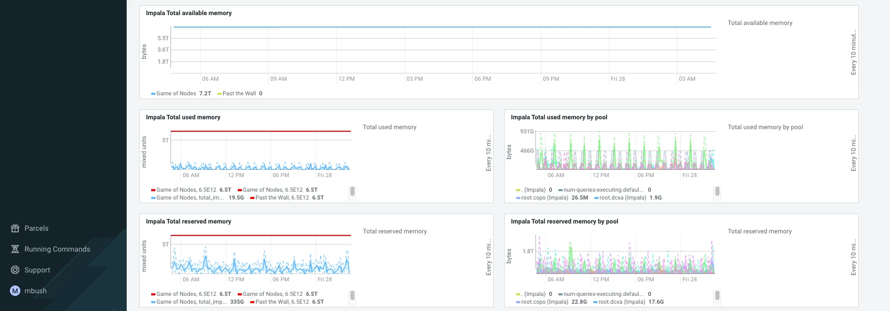
Task: Click the Total available memory description text
Action: pyautogui.click(x=760, y=23)
